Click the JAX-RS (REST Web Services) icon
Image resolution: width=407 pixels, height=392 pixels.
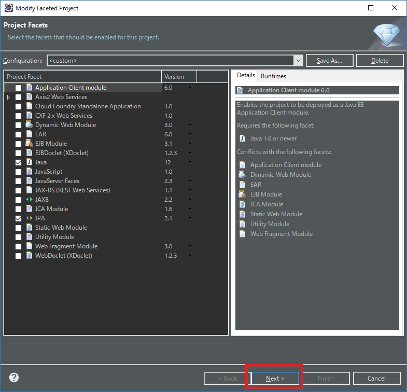[30, 190]
